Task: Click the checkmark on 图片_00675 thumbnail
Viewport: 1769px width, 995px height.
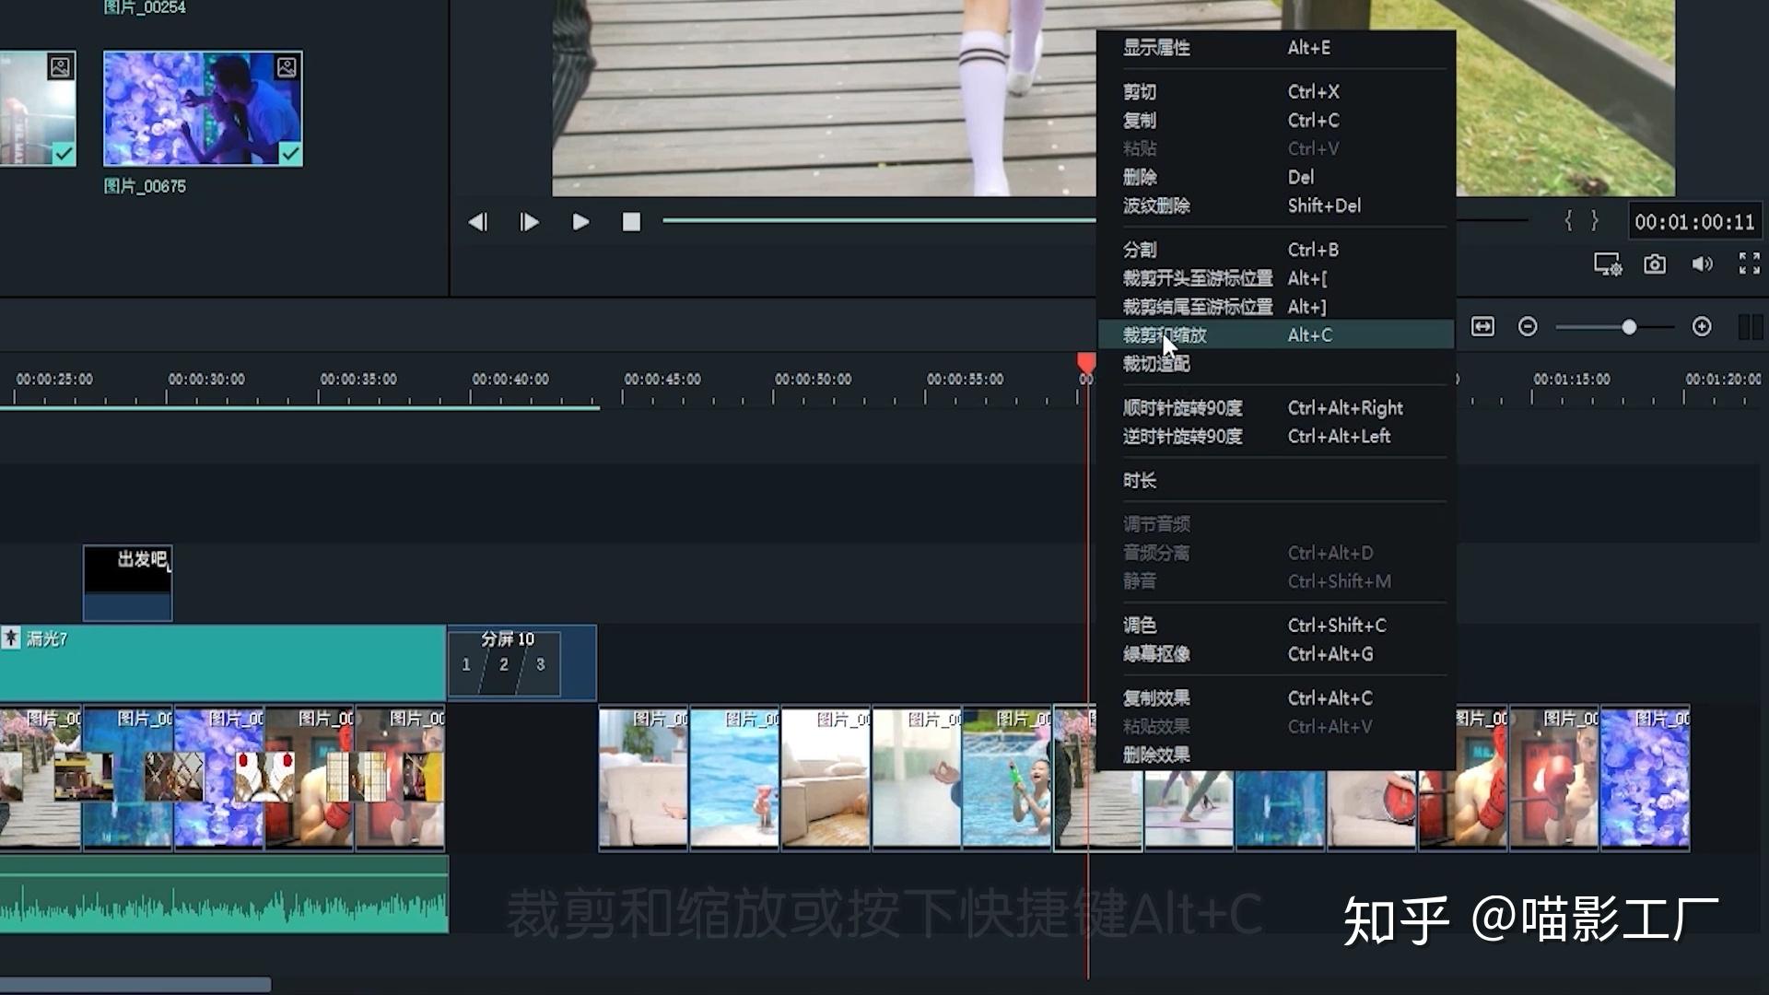Action: 290,154
